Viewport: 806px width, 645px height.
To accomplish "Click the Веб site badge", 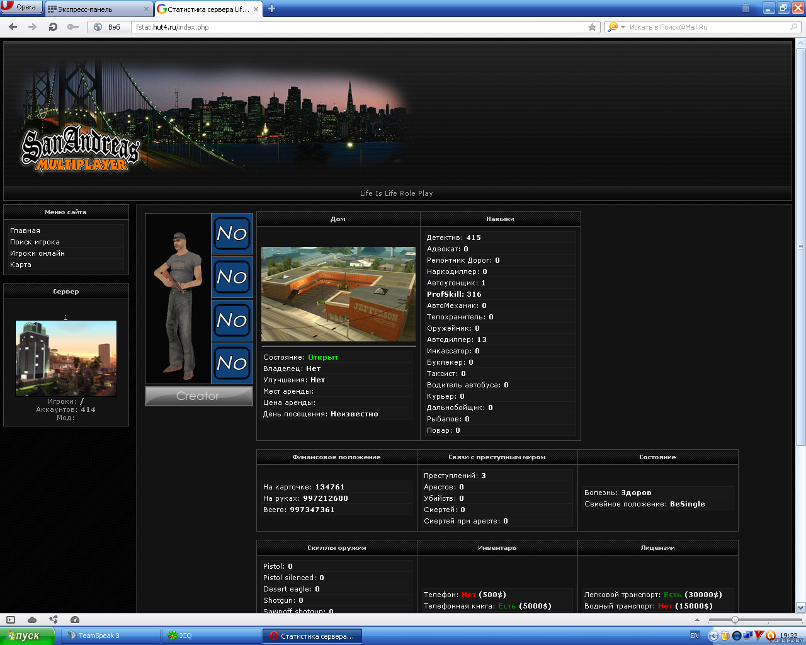I will pos(107,27).
